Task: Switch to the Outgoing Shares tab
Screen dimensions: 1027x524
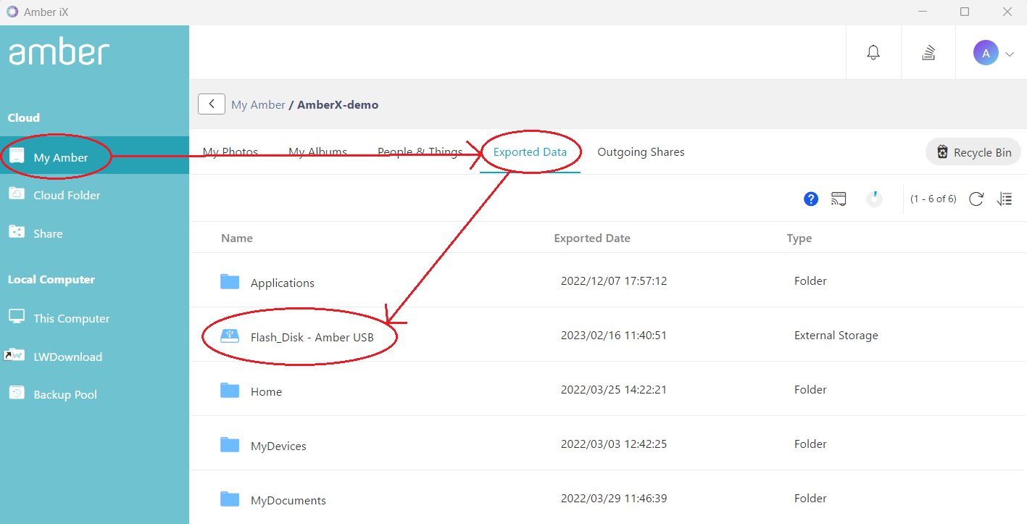Action: [641, 152]
